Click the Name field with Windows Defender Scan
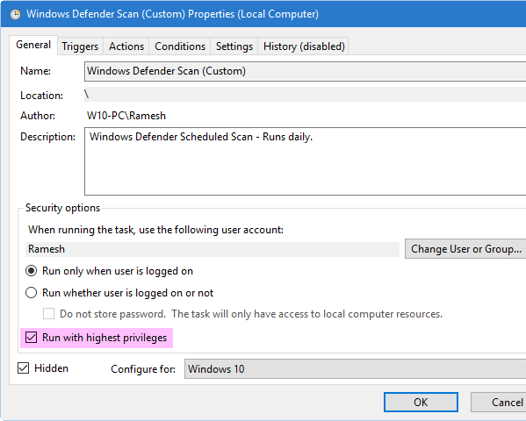 [x=305, y=71]
